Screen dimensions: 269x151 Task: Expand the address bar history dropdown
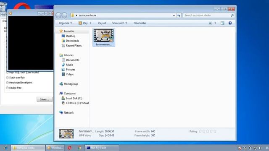tap(174, 16)
